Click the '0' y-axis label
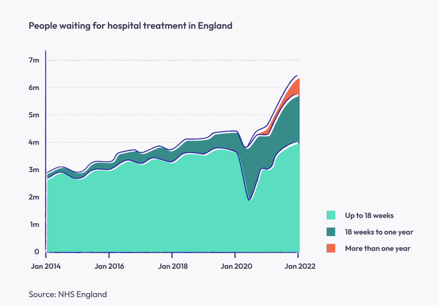This screenshot has width=439, height=308. click(x=37, y=252)
